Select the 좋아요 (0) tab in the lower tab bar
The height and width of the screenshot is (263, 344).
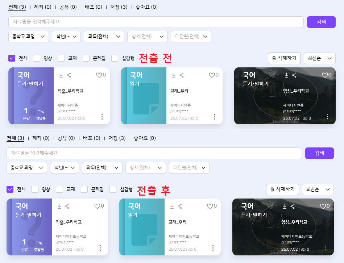click(x=144, y=138)
